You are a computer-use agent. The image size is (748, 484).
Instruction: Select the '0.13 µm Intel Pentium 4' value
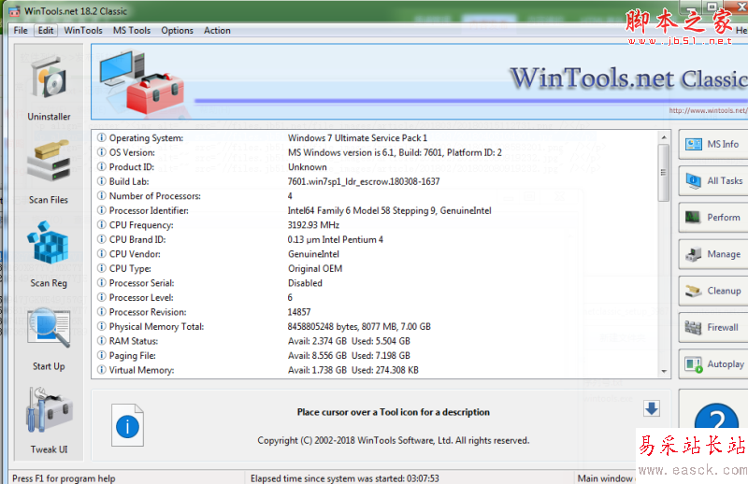pos(336,239)
